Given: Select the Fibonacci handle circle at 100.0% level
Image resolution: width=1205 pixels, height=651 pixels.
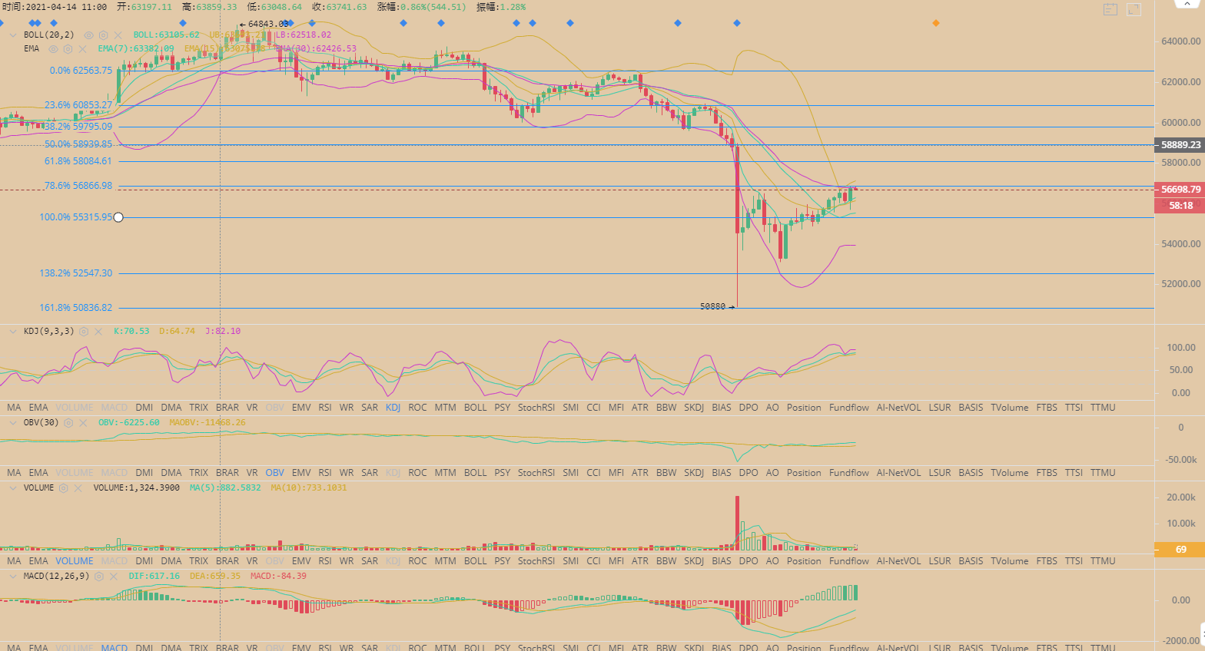Looking at the screenshot, I should [x=118, y=217].
